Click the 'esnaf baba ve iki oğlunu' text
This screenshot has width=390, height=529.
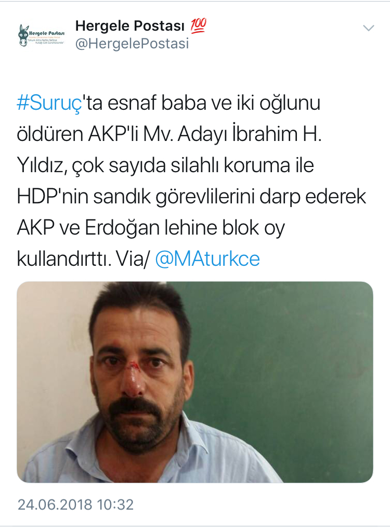click(x=214, y=103)
